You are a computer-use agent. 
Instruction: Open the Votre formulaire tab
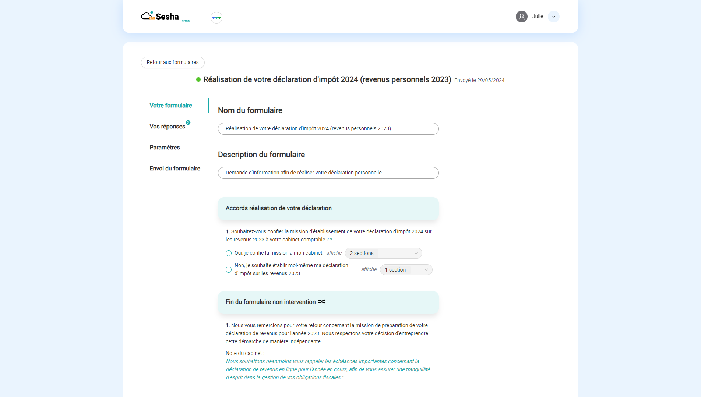(x=171, y=106)
